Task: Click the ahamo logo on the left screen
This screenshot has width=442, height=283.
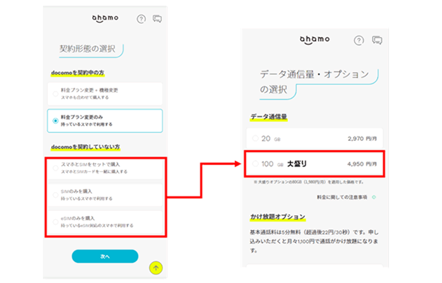Action: click(105, 18)
